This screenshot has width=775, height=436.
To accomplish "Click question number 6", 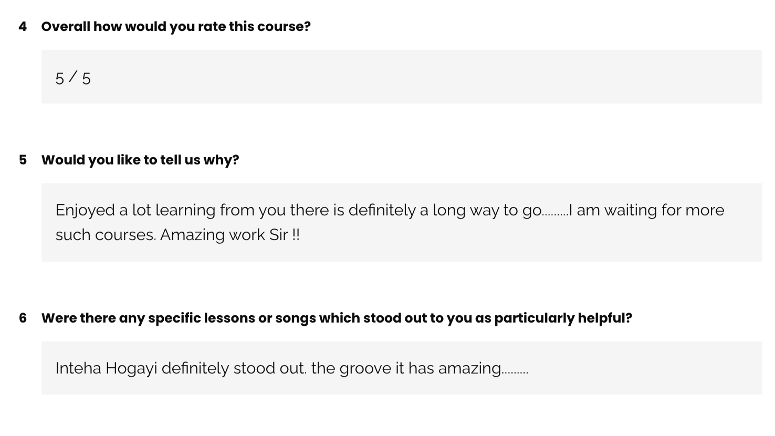I will tap(23, 318).
